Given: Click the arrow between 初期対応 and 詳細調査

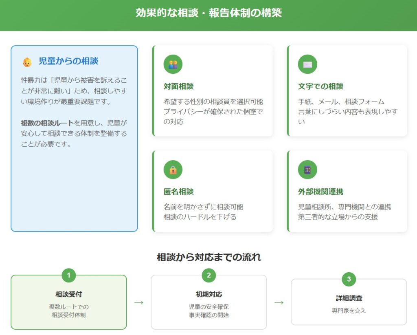Looking at the screenshot, I should pos(279,302).
